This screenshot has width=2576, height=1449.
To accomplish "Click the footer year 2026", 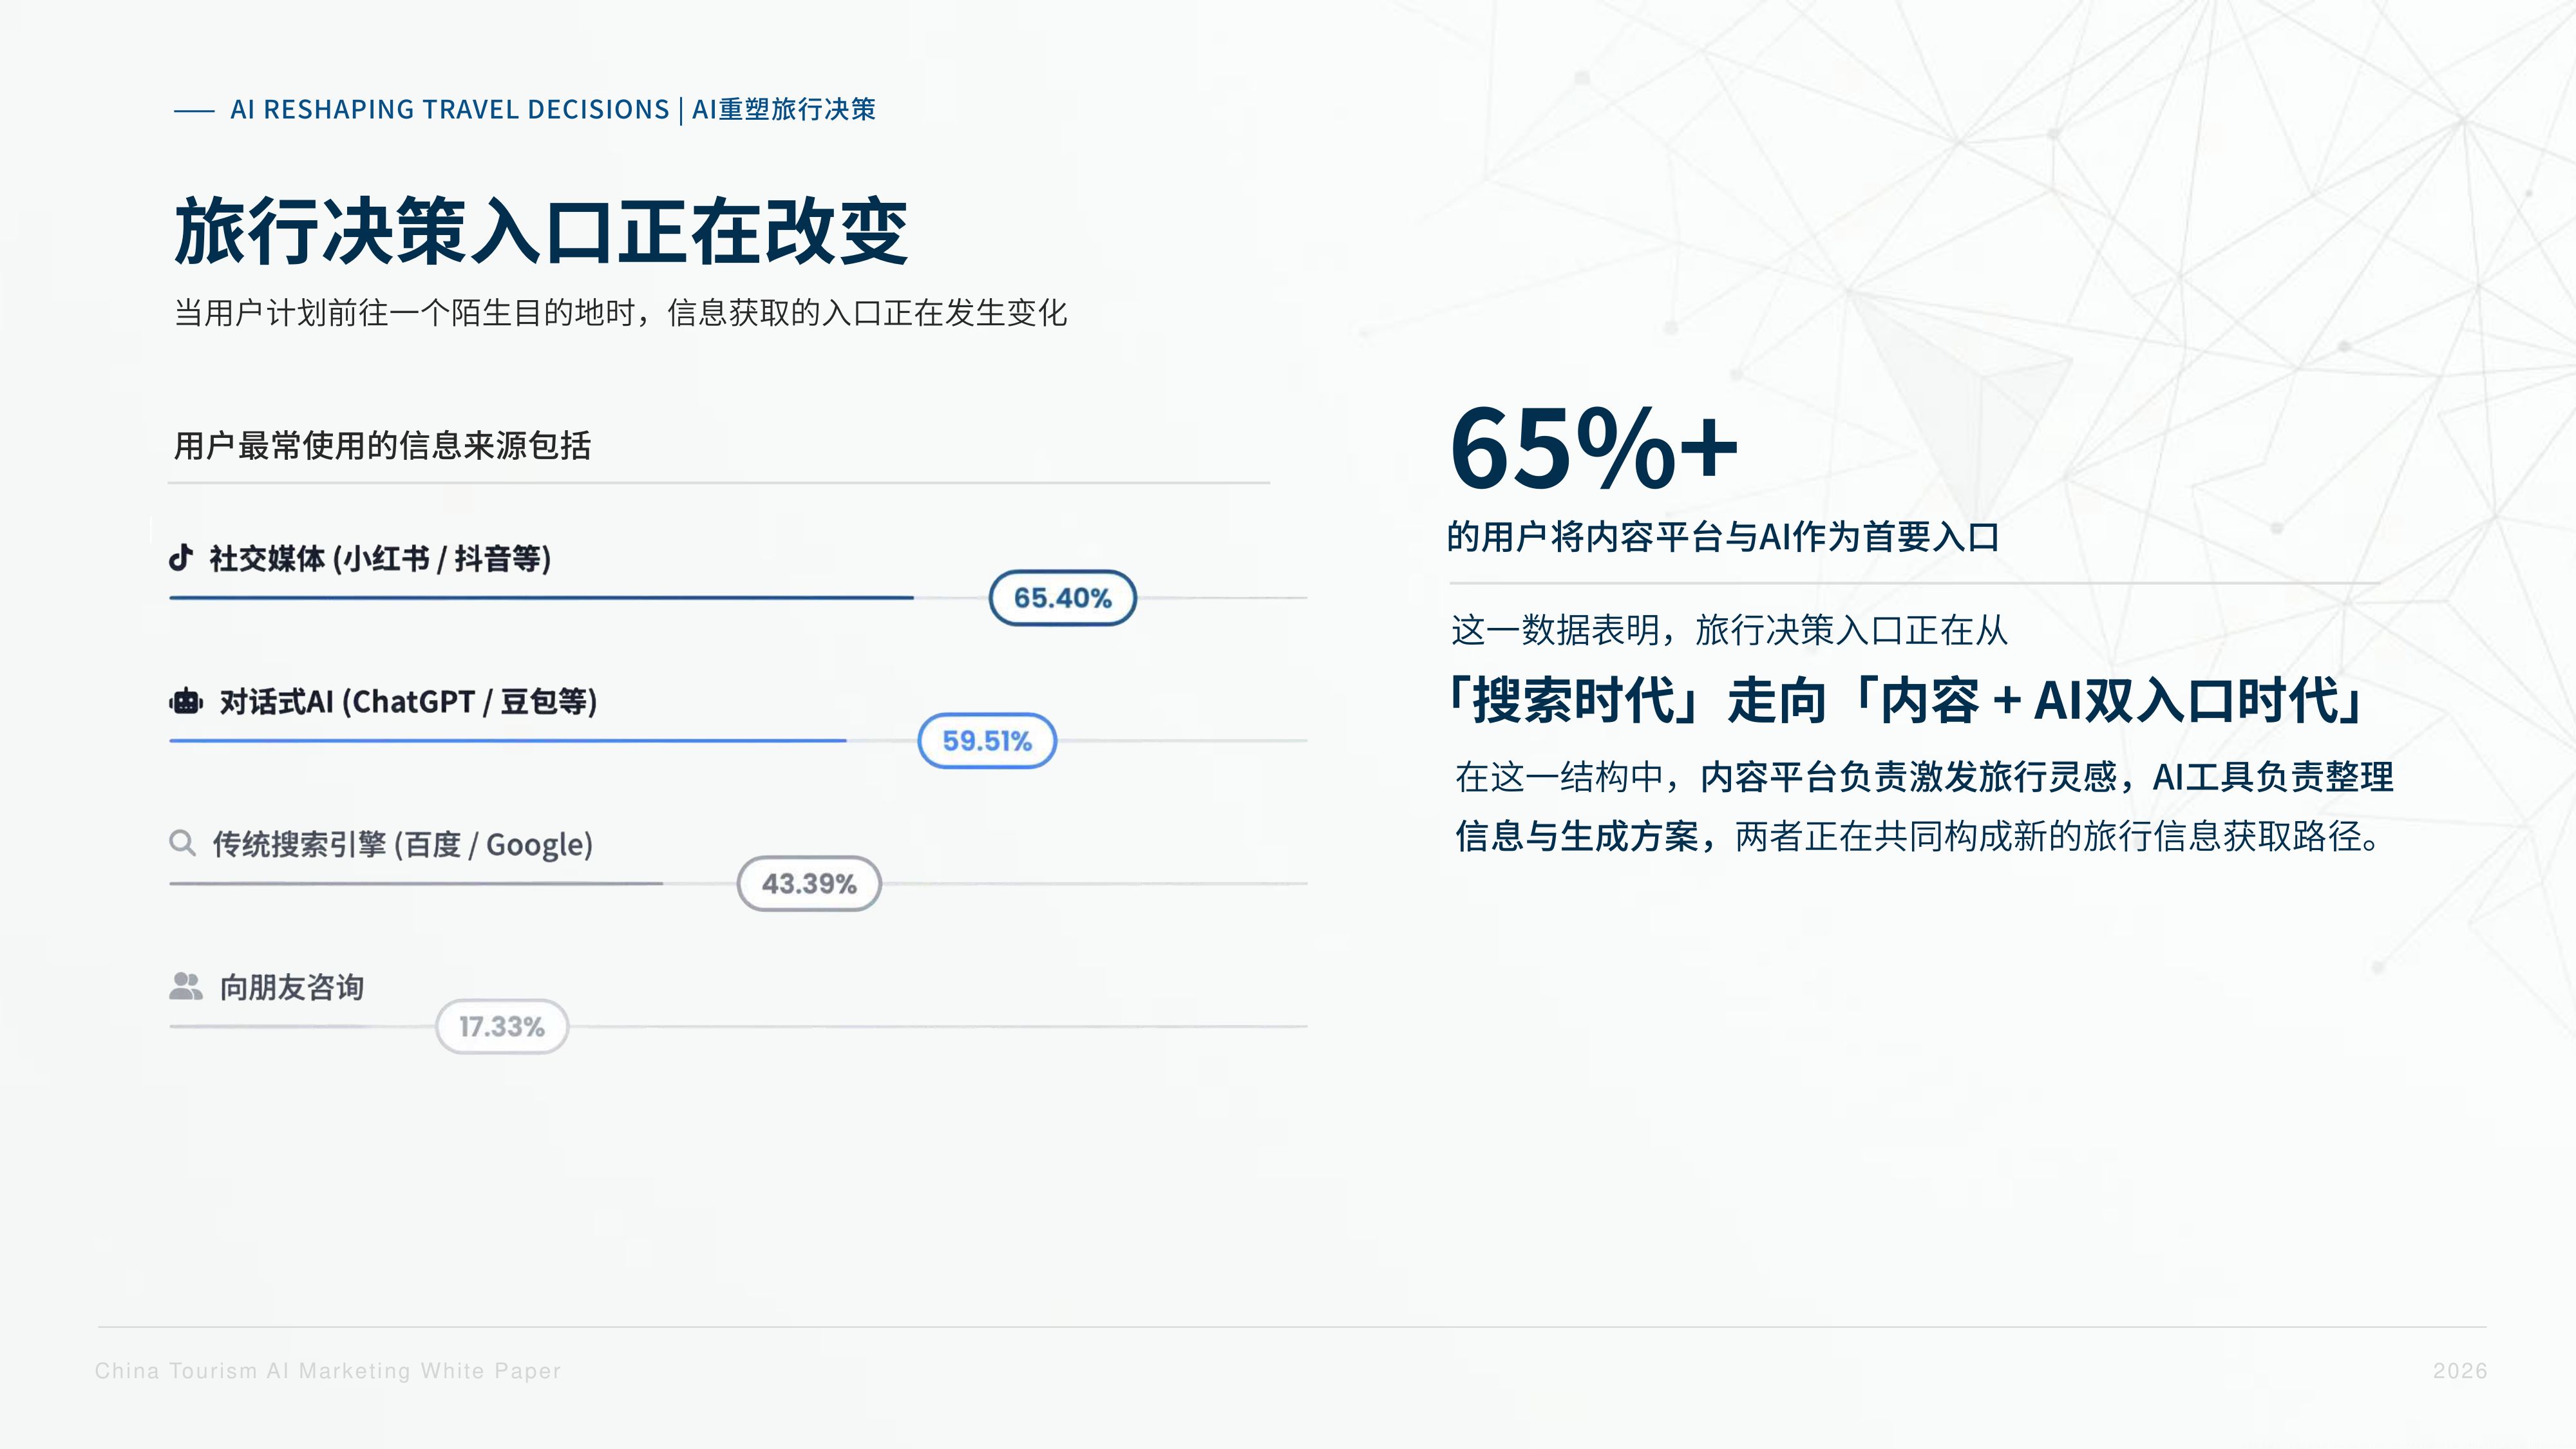I will point(2460,1371).
